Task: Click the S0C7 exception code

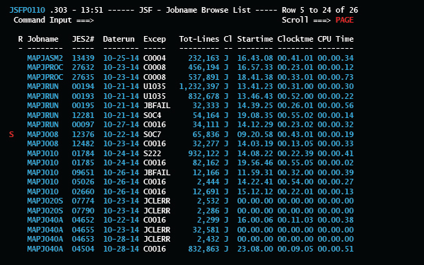Action: 152,134
